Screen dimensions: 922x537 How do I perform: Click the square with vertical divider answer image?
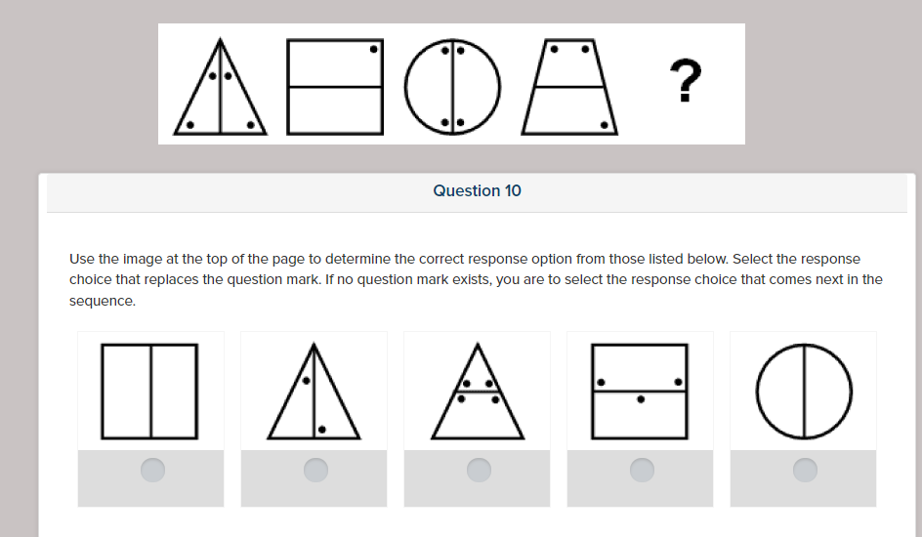coord(150,391)
